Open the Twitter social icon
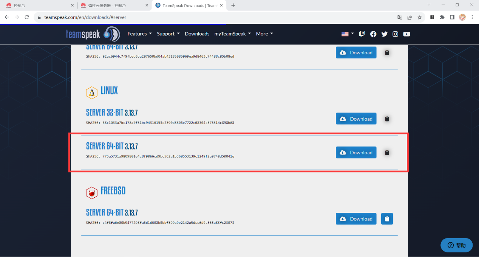Screen dimensions: 479x257 (x=385, y=34)
